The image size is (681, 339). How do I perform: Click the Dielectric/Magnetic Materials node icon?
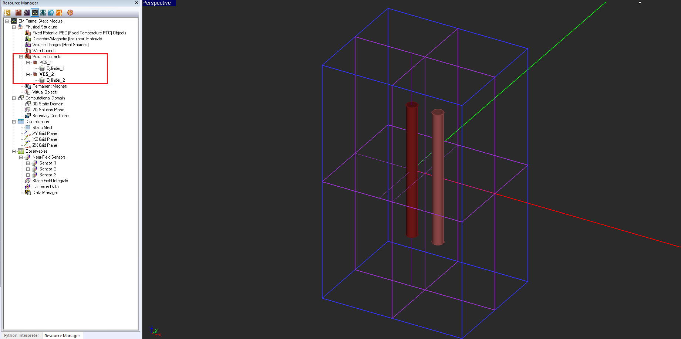click(28, 39)
